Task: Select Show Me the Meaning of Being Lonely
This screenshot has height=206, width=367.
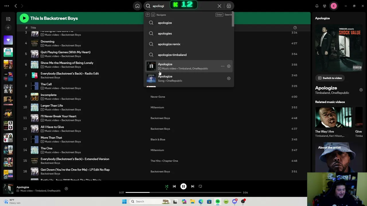Action: pyautogui.click(x=67, y=63)
